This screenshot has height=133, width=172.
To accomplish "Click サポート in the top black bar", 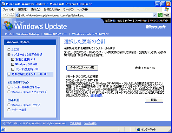I will coord(128,21).
